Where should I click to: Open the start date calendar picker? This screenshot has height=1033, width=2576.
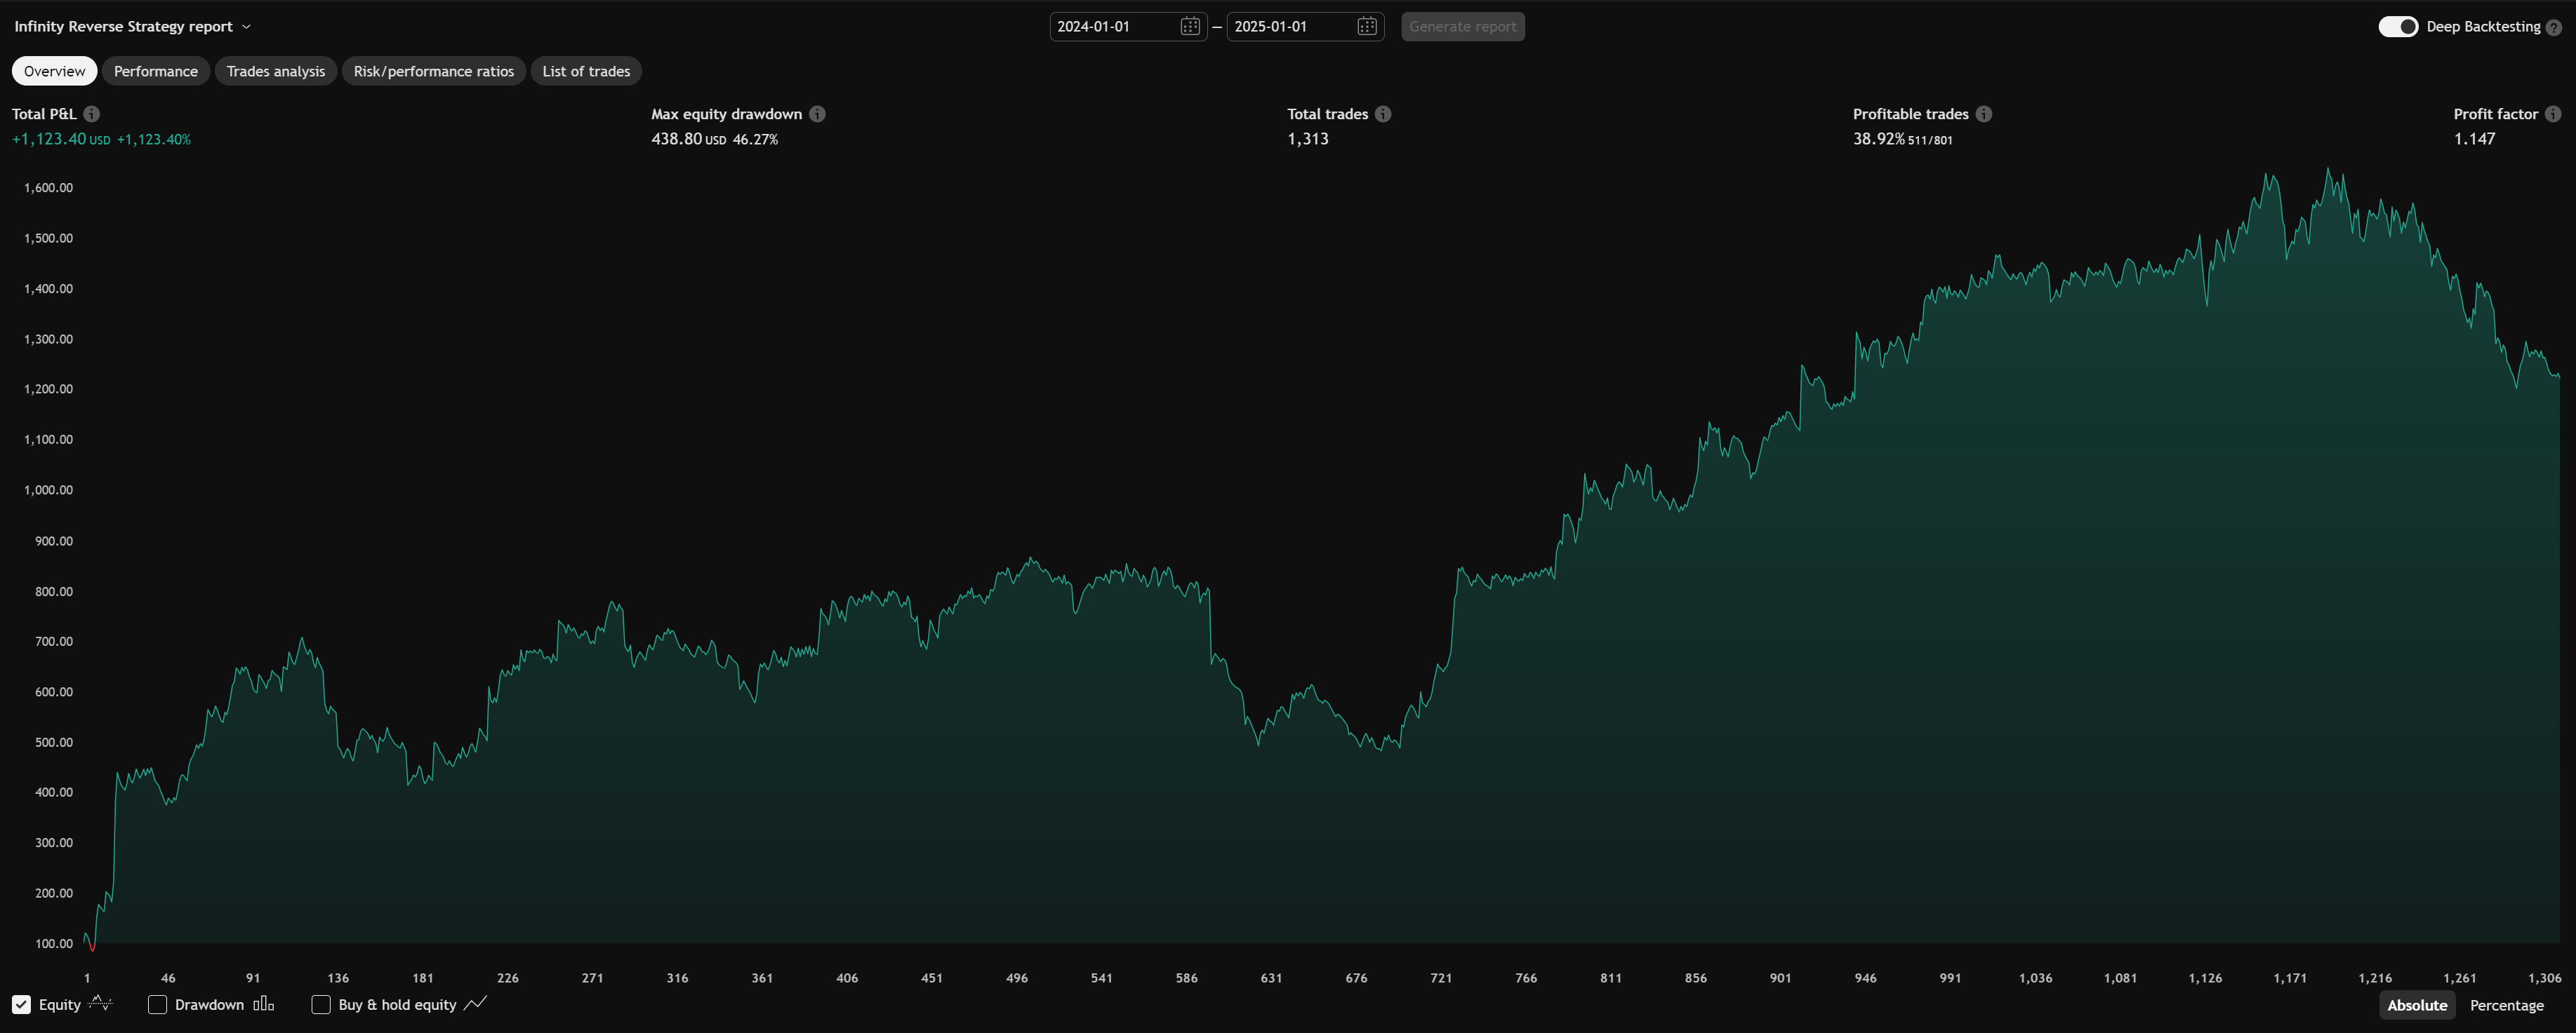[x=1189, y=26]
